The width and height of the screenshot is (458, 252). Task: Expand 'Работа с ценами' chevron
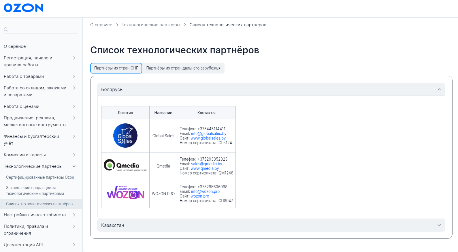74,106
